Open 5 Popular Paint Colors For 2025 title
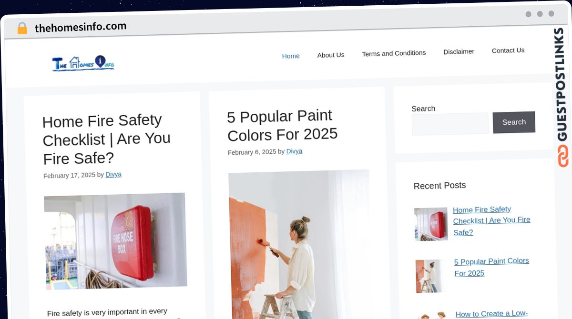 (282, 125)
